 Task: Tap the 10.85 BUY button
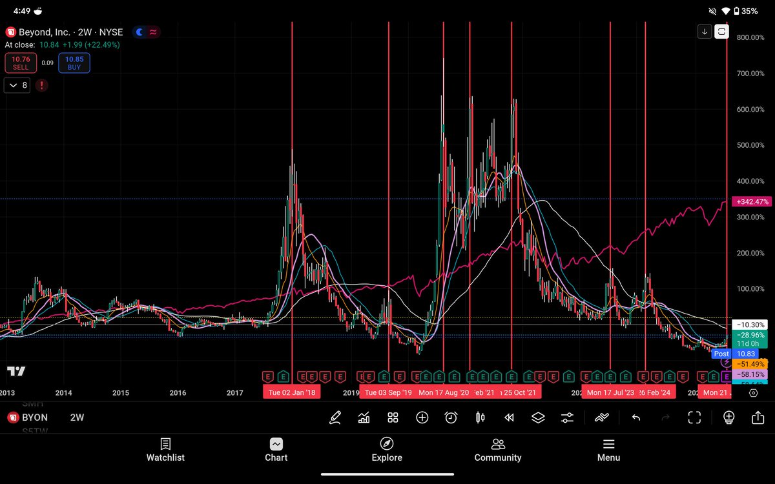pyautogui.click(x=74, y=63)
